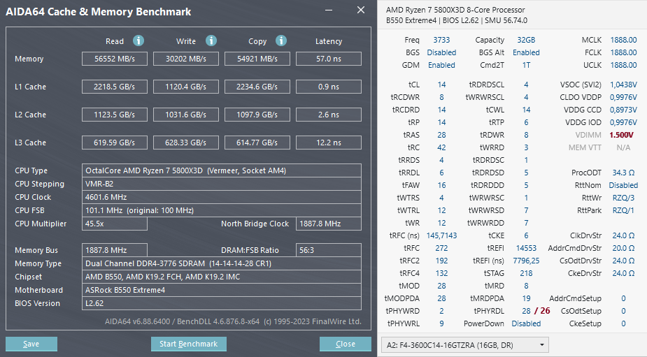The height and width of the screenshot is (357, 647).
Task: Select the Motherboard ASRock B550 Extreme4 field
Action: (222, 290)
